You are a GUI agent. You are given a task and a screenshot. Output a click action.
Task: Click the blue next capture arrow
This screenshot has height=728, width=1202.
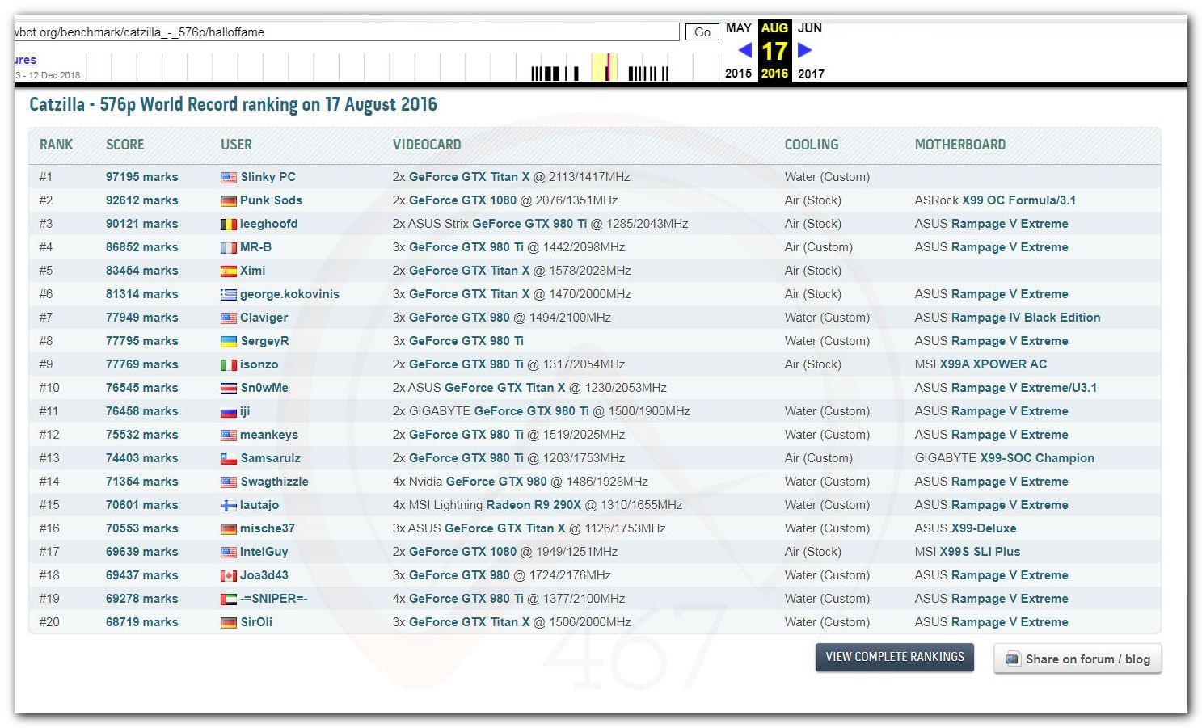804,50
